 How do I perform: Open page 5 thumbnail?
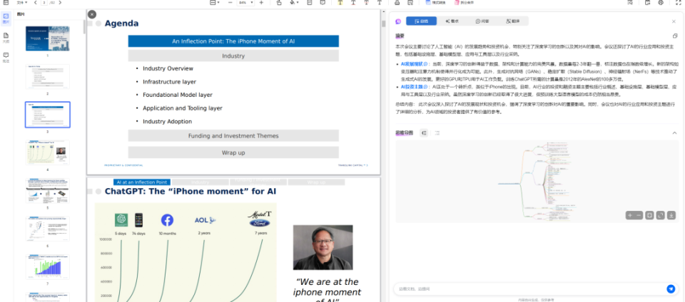pos(48,190)
